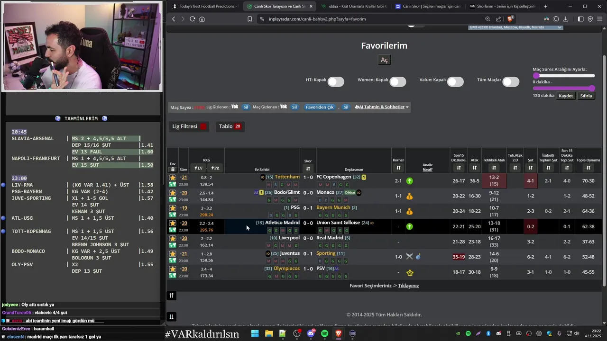Screen dimensions: 607x341
Task: Go to browser home page
Action: click(x=202, y=19)
